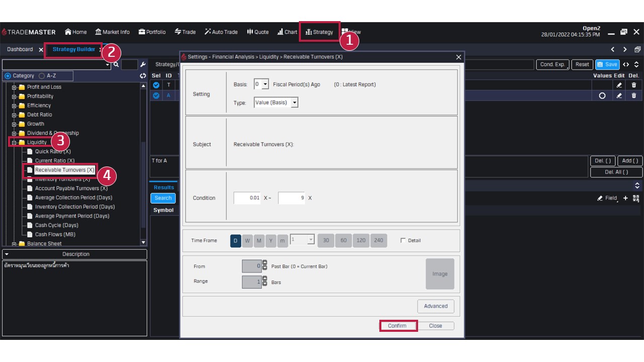Click the wrench settings icon beside search
The height and width of the screenshot is (362, 644).
click(x=143, y=64)
